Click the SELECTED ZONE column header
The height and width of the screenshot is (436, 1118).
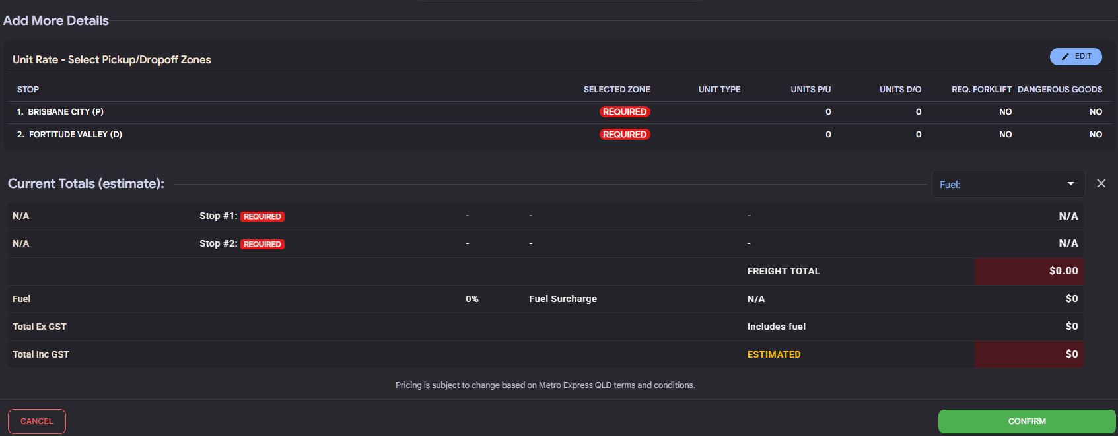(617, 90)
